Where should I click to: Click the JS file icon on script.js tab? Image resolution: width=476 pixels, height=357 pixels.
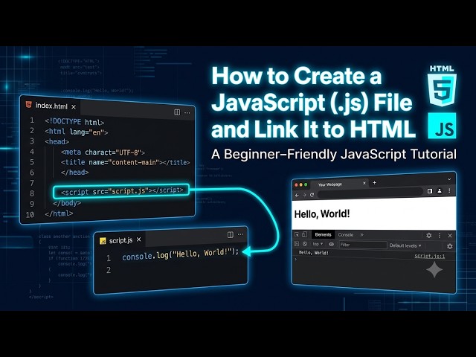(x=103, y=241)
